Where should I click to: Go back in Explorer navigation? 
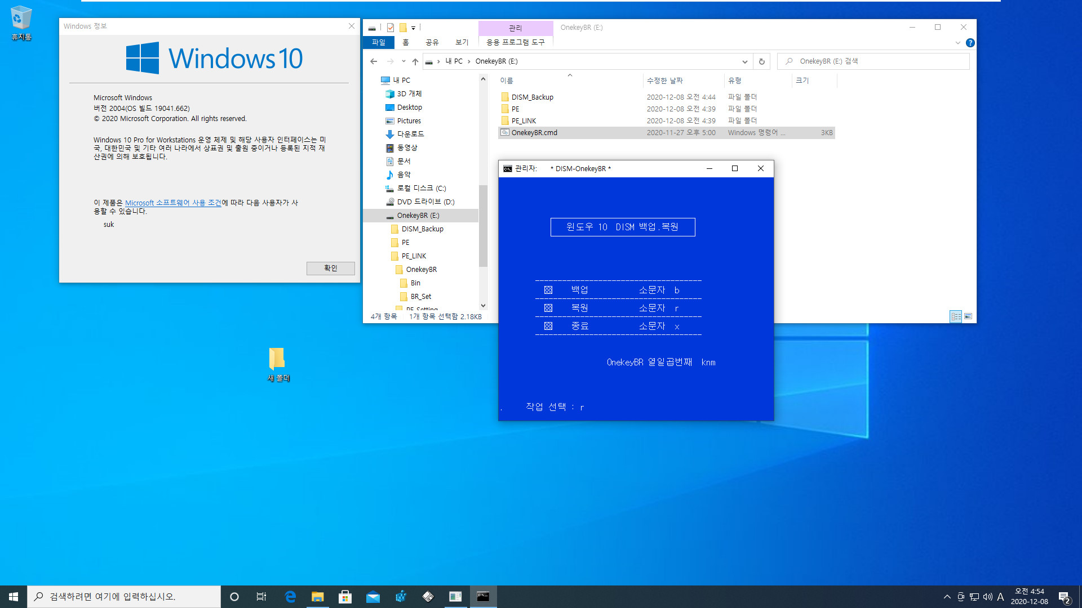(374, 61)
